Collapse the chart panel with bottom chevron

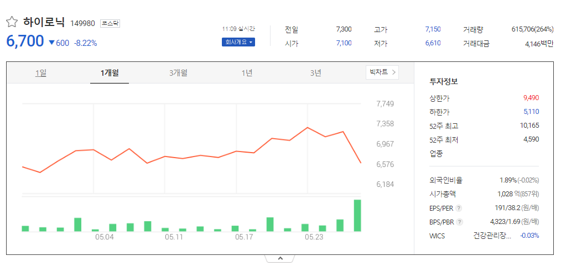coord(280,258)
